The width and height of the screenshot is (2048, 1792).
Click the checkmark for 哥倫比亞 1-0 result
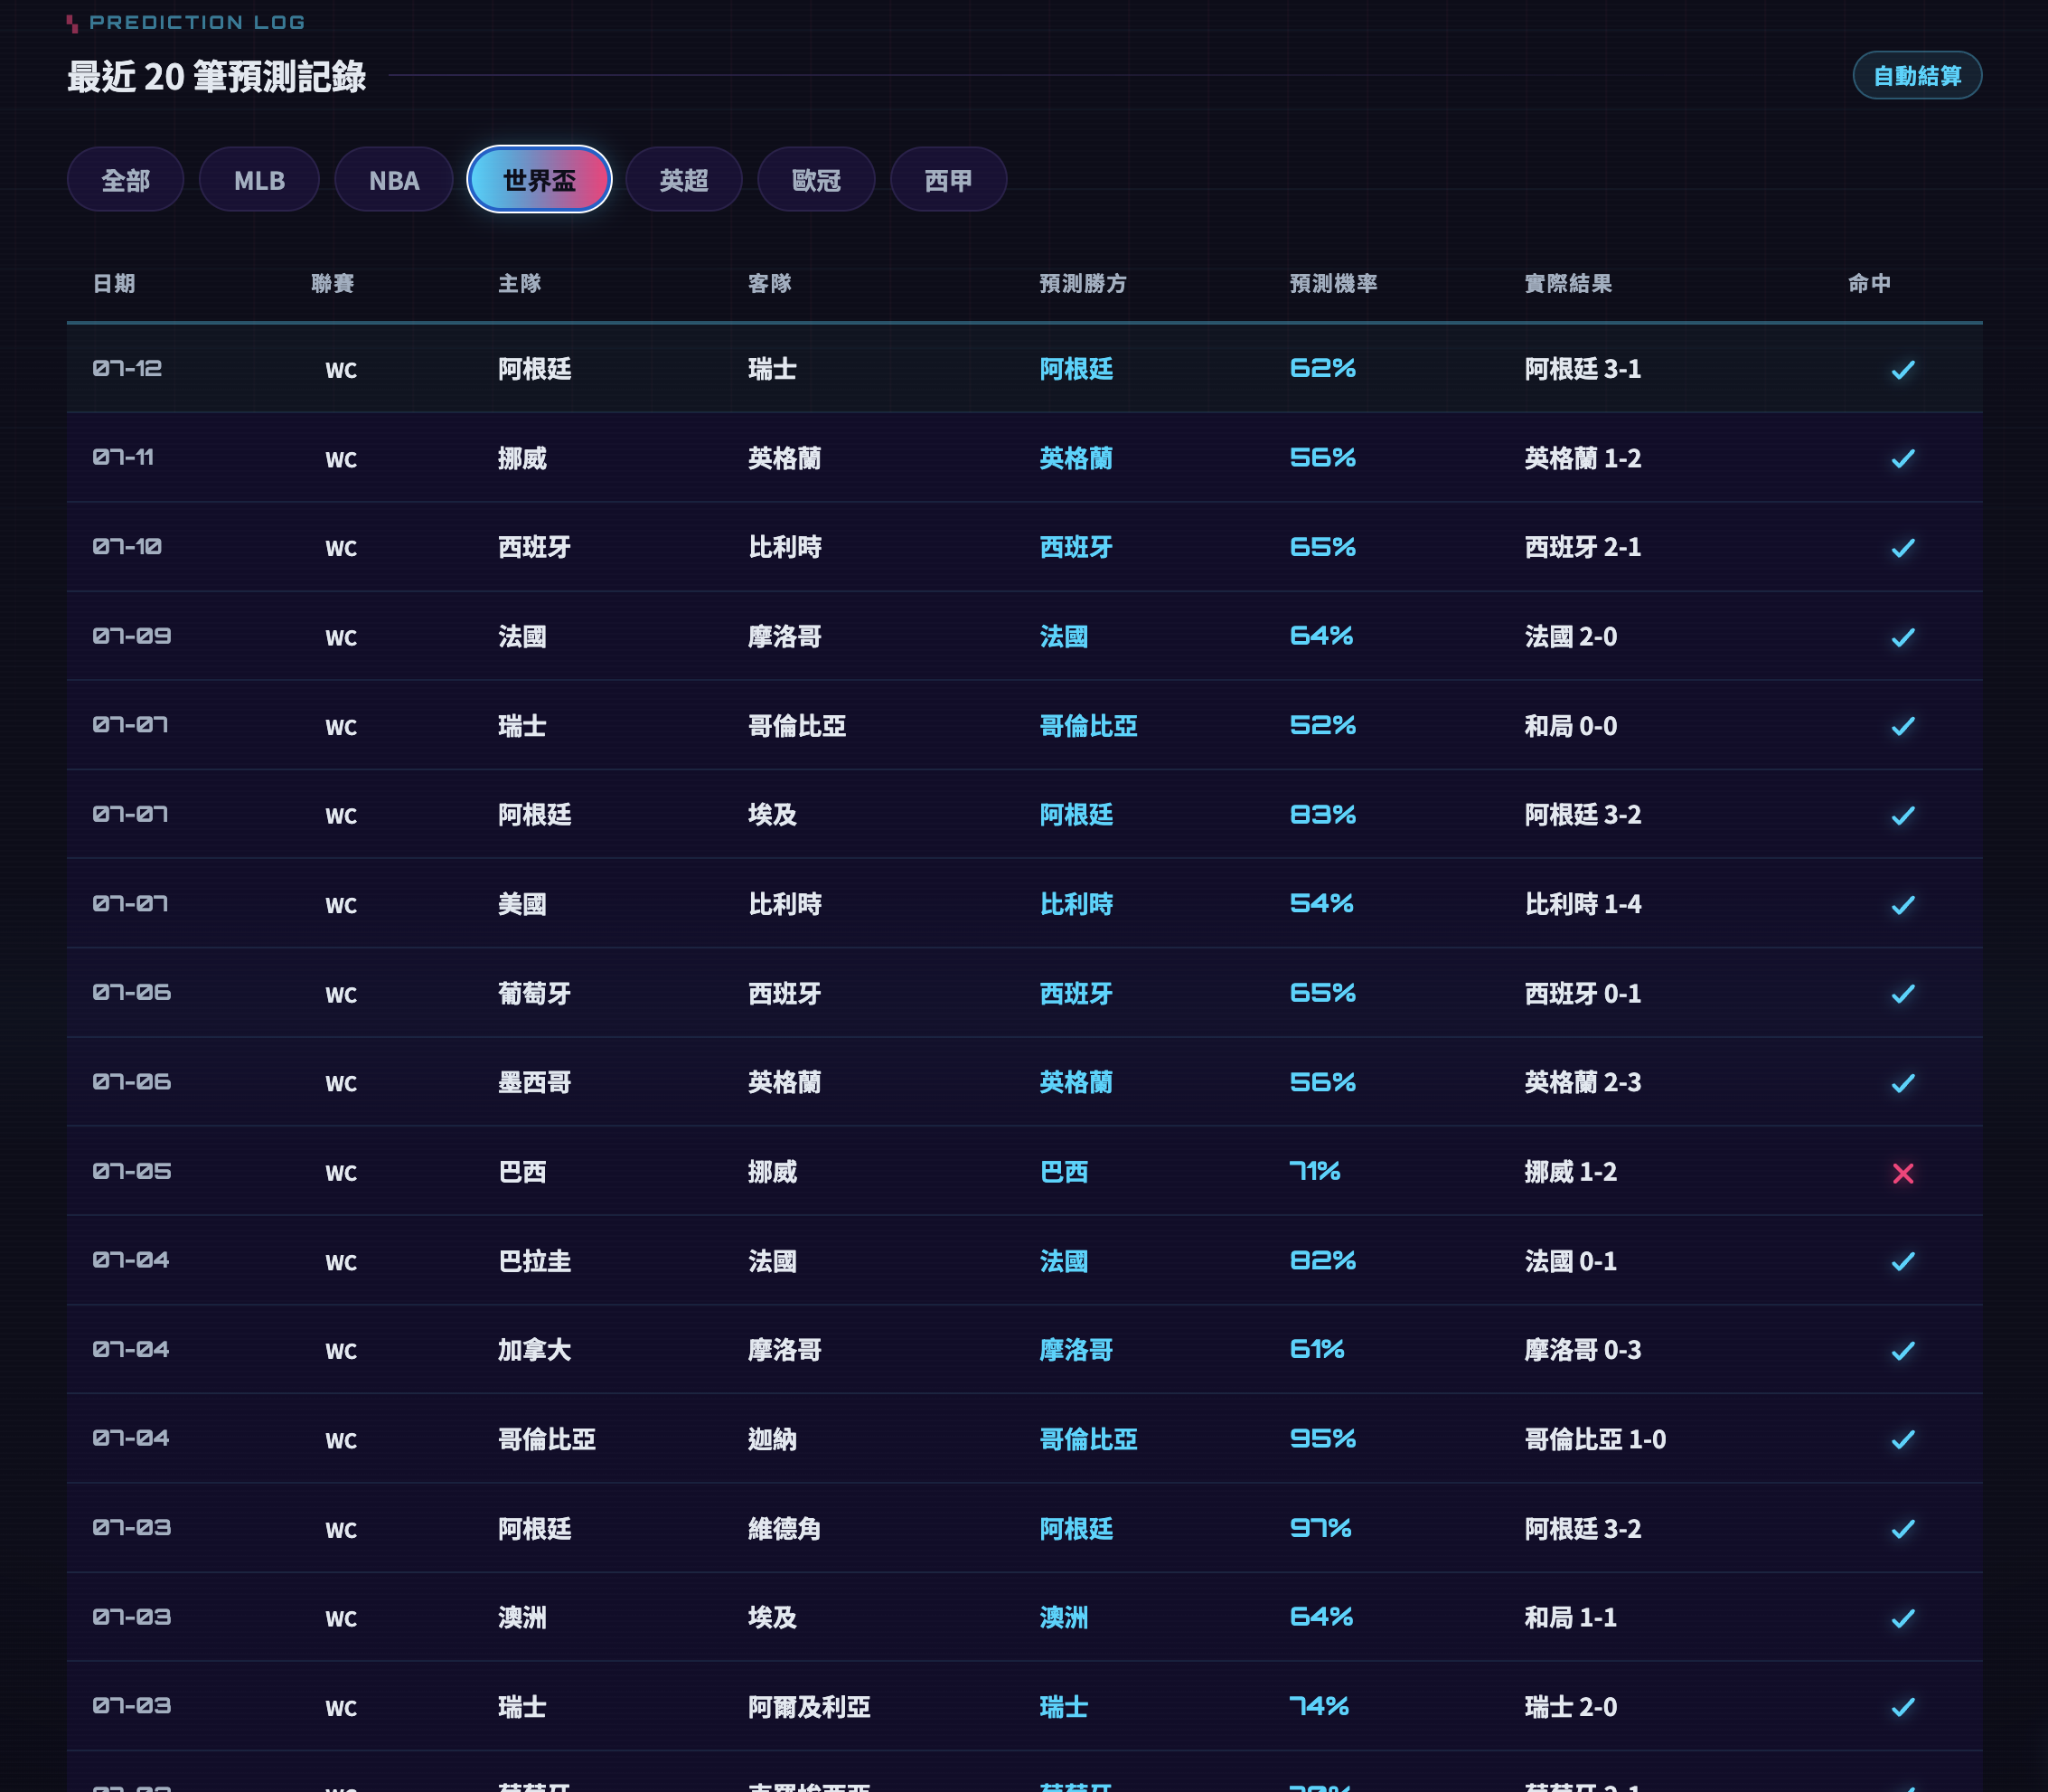tap(1902, 1439)
